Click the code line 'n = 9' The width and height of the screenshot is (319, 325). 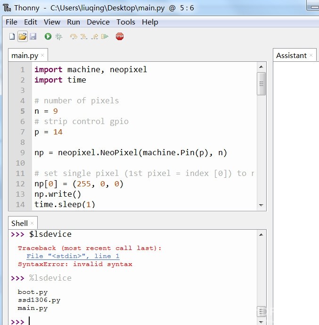[46, 111]
